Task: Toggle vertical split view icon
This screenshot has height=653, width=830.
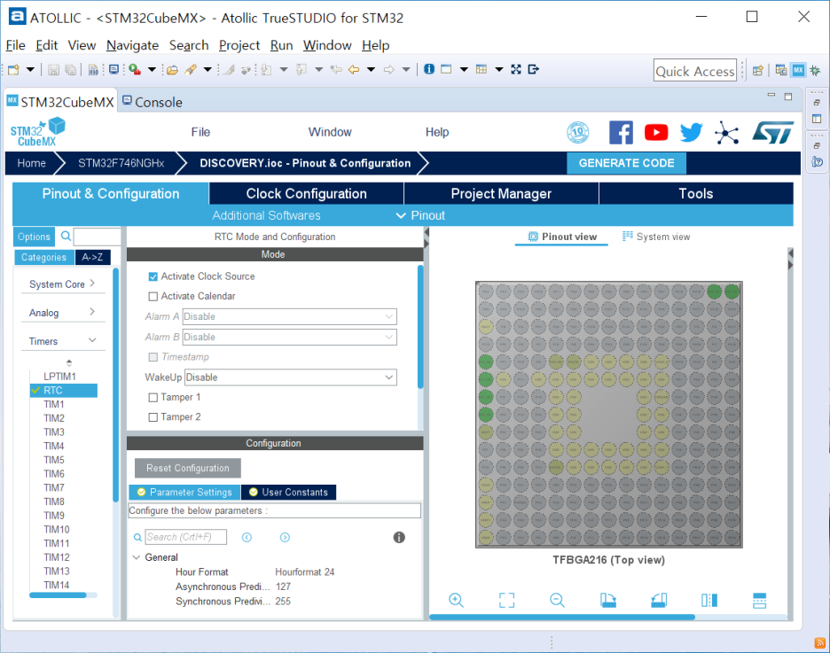Action: click(709, 600)
